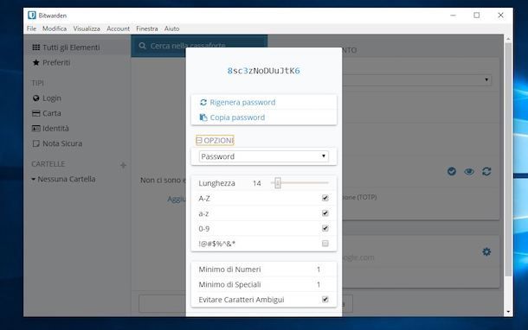Enable the !@#$%^&* special characters checkbox
The image size is (528, 330).
pyautogui.click(x=325, y=244)
